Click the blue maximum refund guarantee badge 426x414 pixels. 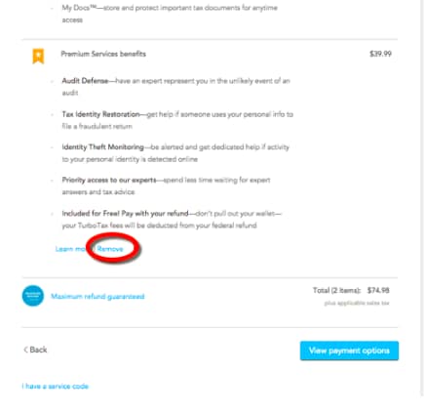[x=33, y=296]
